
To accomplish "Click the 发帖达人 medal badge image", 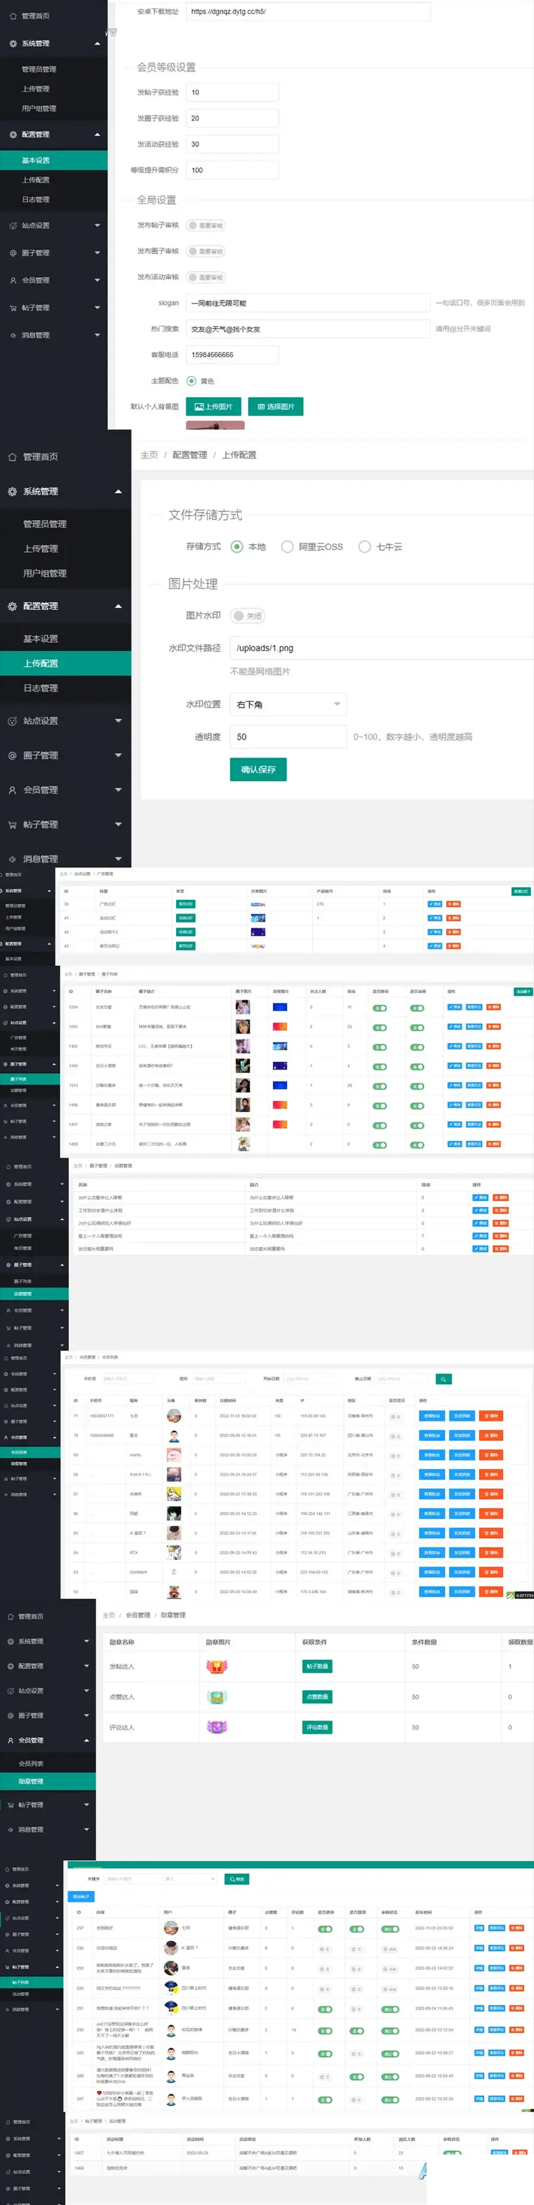I will coord(217,1666).
